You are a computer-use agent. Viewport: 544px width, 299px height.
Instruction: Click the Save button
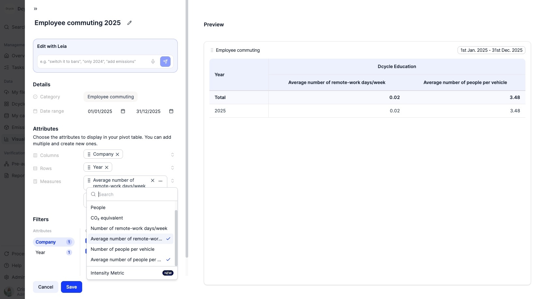[71, 287]
